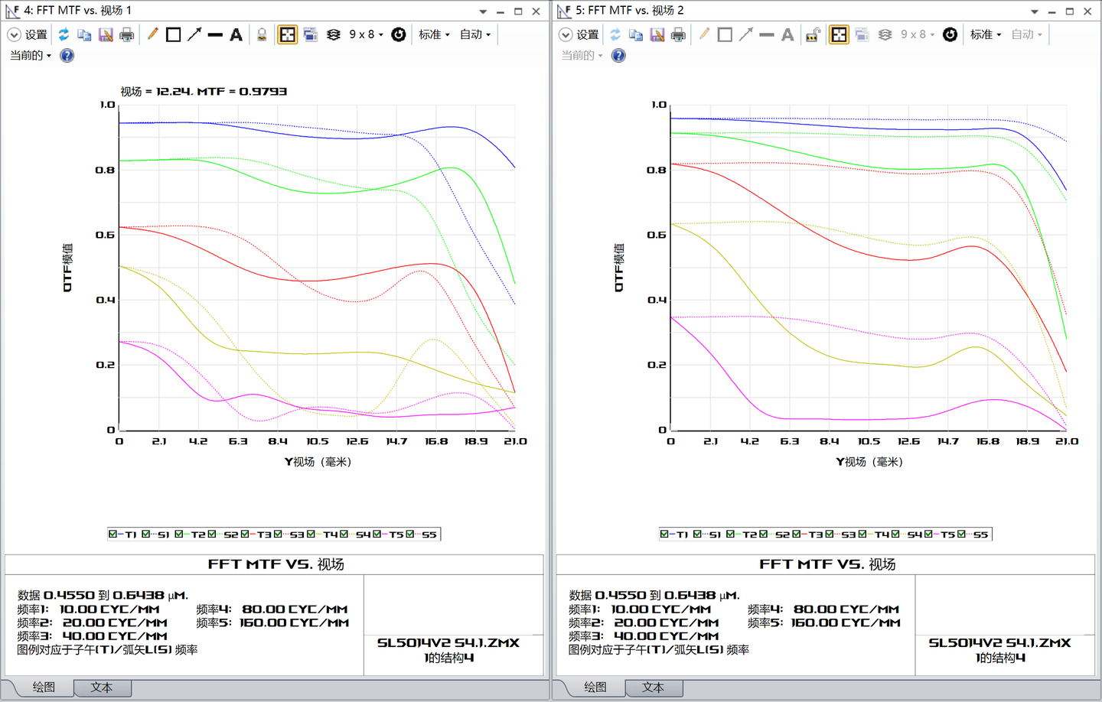Viewport: 1102px width, 702px height.
Task: Switch to the 绘图 tab in window 5
Action: tap(595, 687)
